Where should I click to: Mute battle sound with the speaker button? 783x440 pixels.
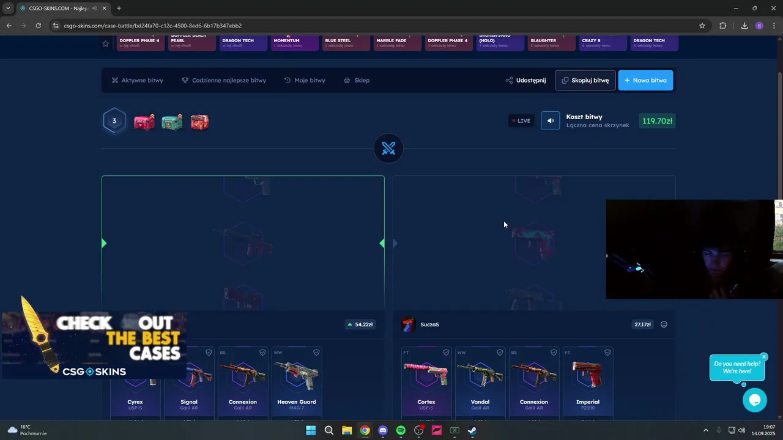point(550,121)
